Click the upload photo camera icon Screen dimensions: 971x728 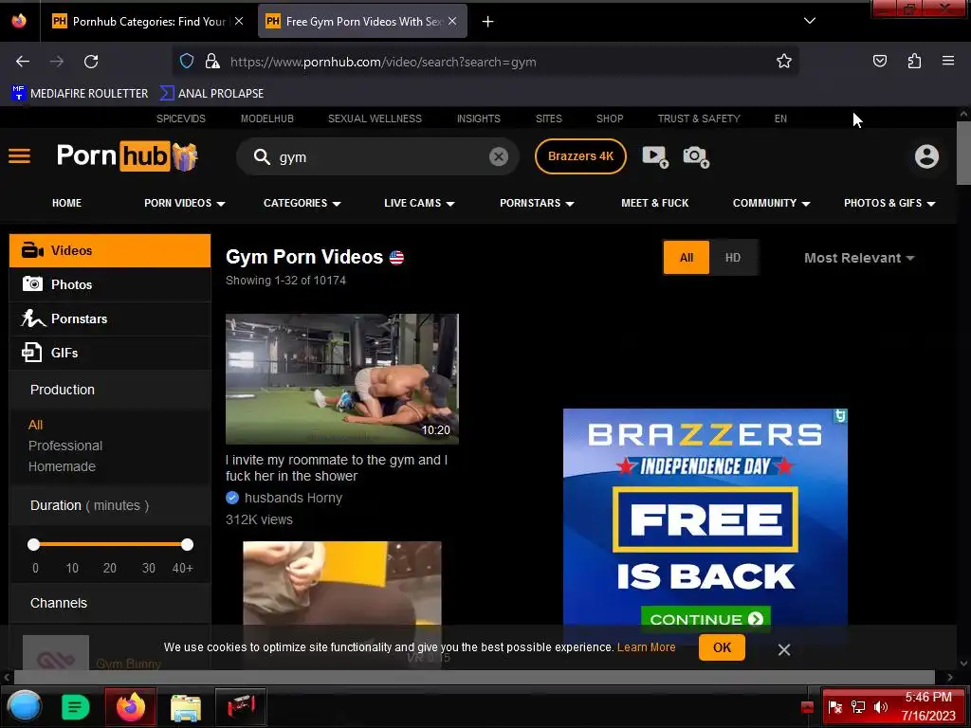pyautogui.click(x=696, y=156)
